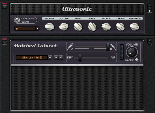Click the Dry/Air slider handle

coord(80,57)
